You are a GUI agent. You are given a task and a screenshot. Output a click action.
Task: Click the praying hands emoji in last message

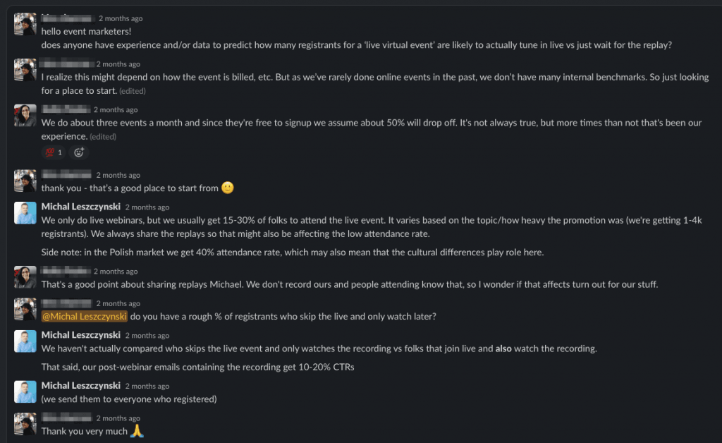(x=137, y=431)
